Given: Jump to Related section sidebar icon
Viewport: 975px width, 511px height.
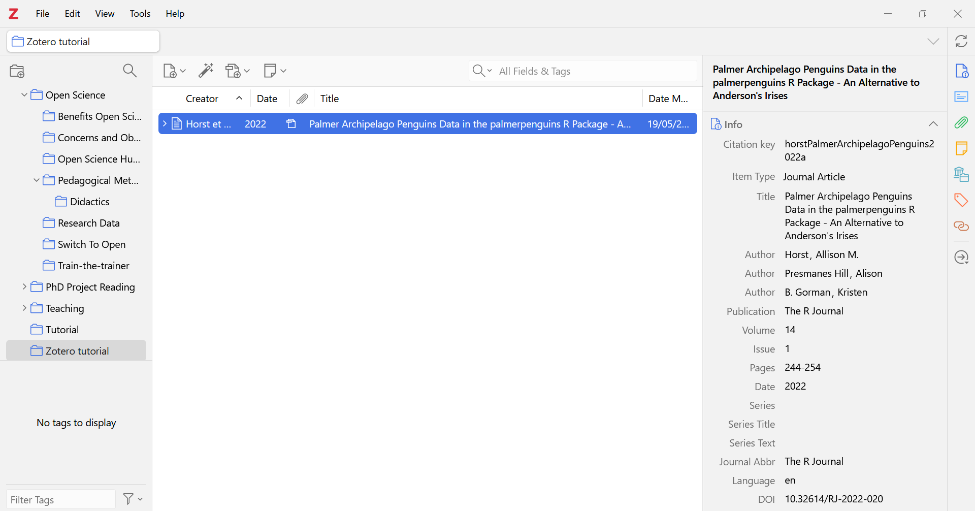Looking at the screenshot, I should [961, 226].
